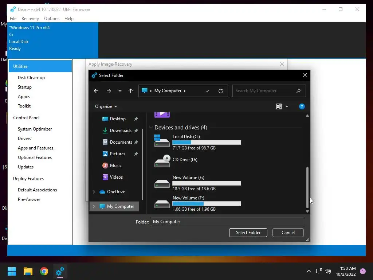Screen dimensions: 373x280
Task: Open Dism++ Options menu
Action: tap(52, 19)
